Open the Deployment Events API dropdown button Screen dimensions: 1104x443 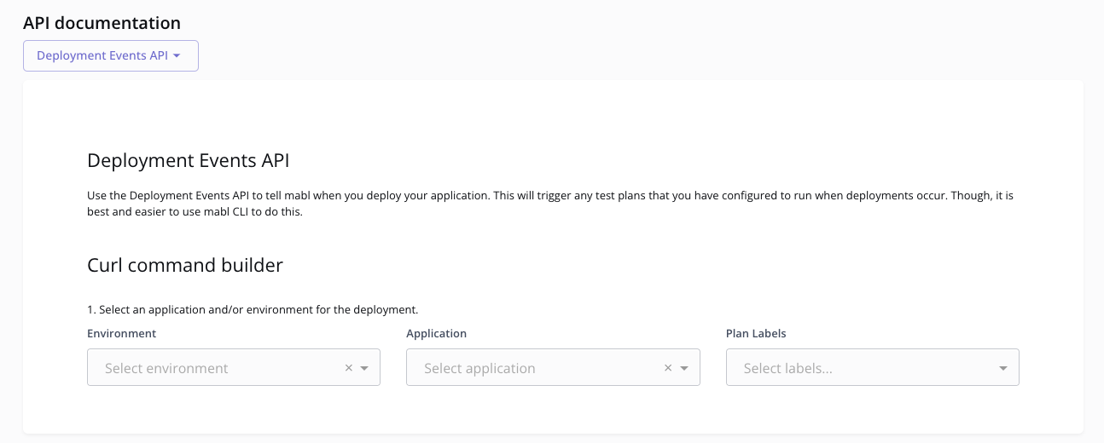[111, 55]
